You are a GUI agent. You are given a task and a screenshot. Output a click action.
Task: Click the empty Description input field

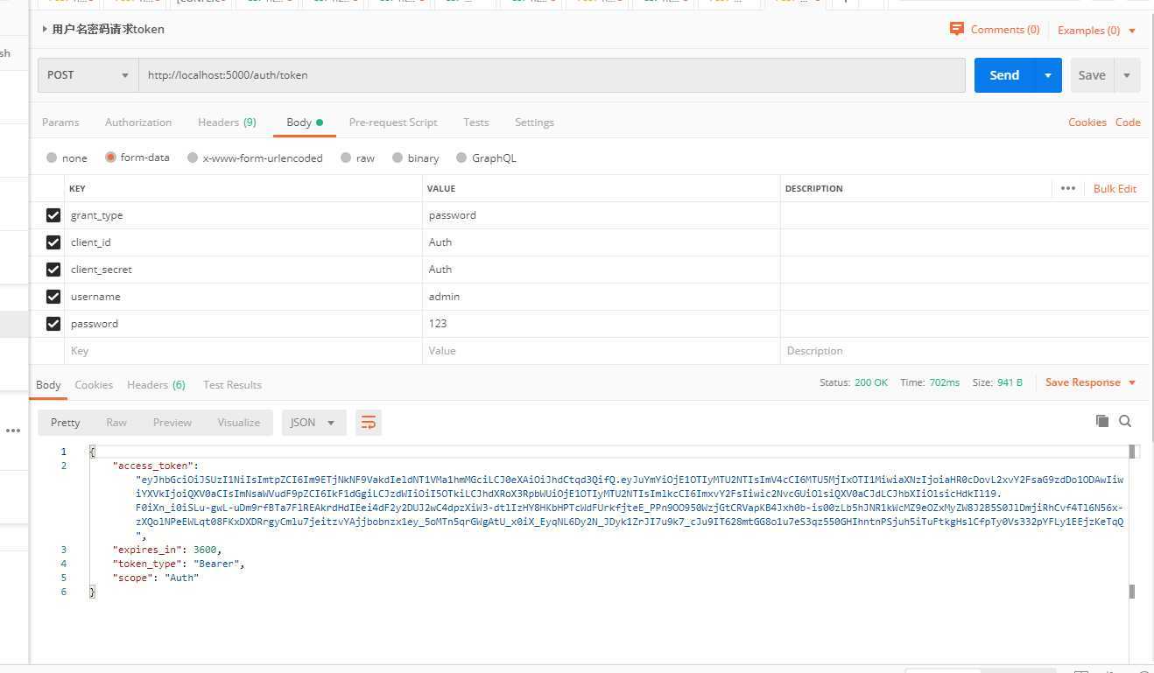(964, 351)
